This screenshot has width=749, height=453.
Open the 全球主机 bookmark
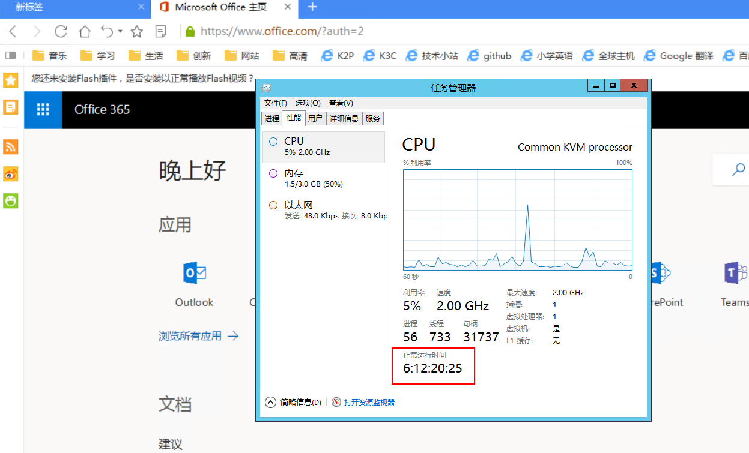608,56
